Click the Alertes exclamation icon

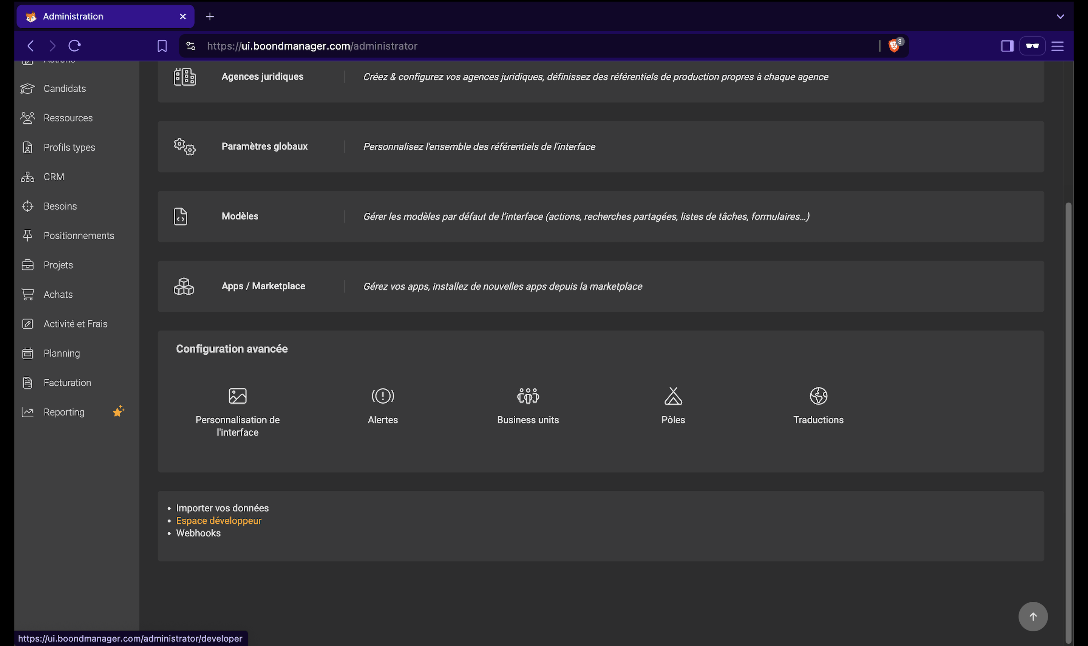[383, 396]
